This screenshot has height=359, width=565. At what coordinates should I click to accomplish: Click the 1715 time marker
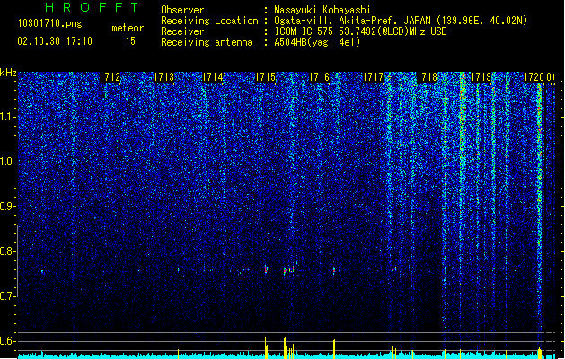click(x=265, y=77)
